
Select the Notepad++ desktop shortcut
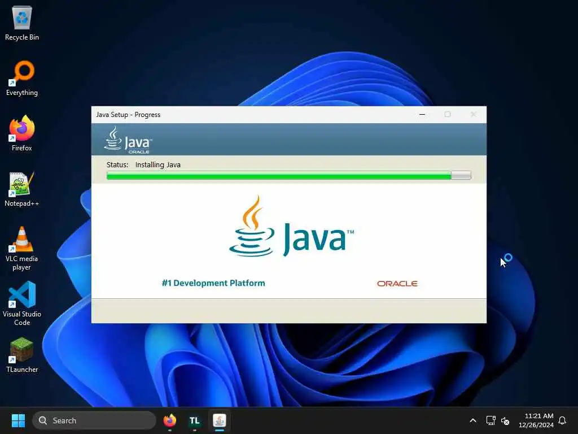[22, 189]
